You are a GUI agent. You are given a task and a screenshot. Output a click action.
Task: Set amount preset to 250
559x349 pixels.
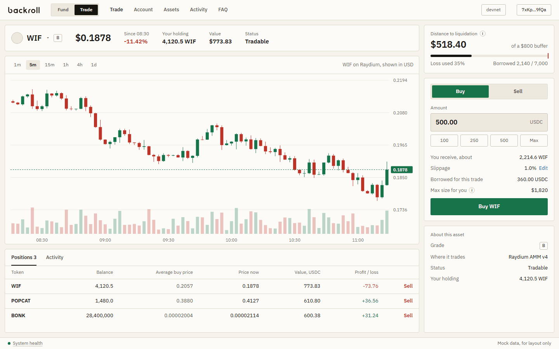tap(474, 140)
